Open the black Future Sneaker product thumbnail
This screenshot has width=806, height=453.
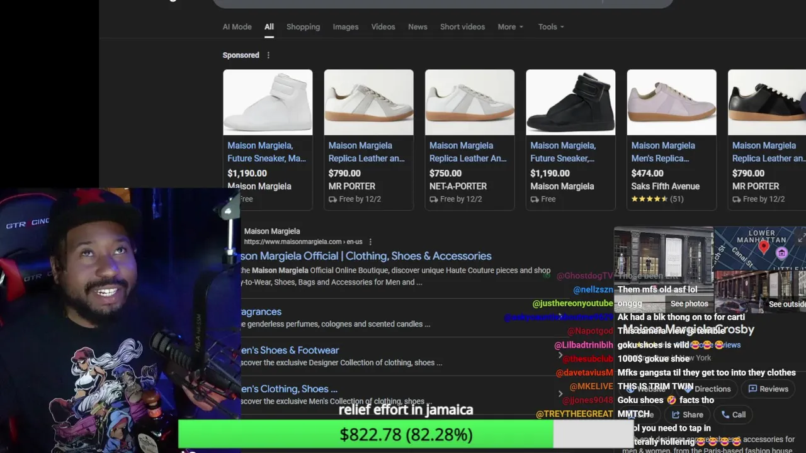[x=570, y=102]
